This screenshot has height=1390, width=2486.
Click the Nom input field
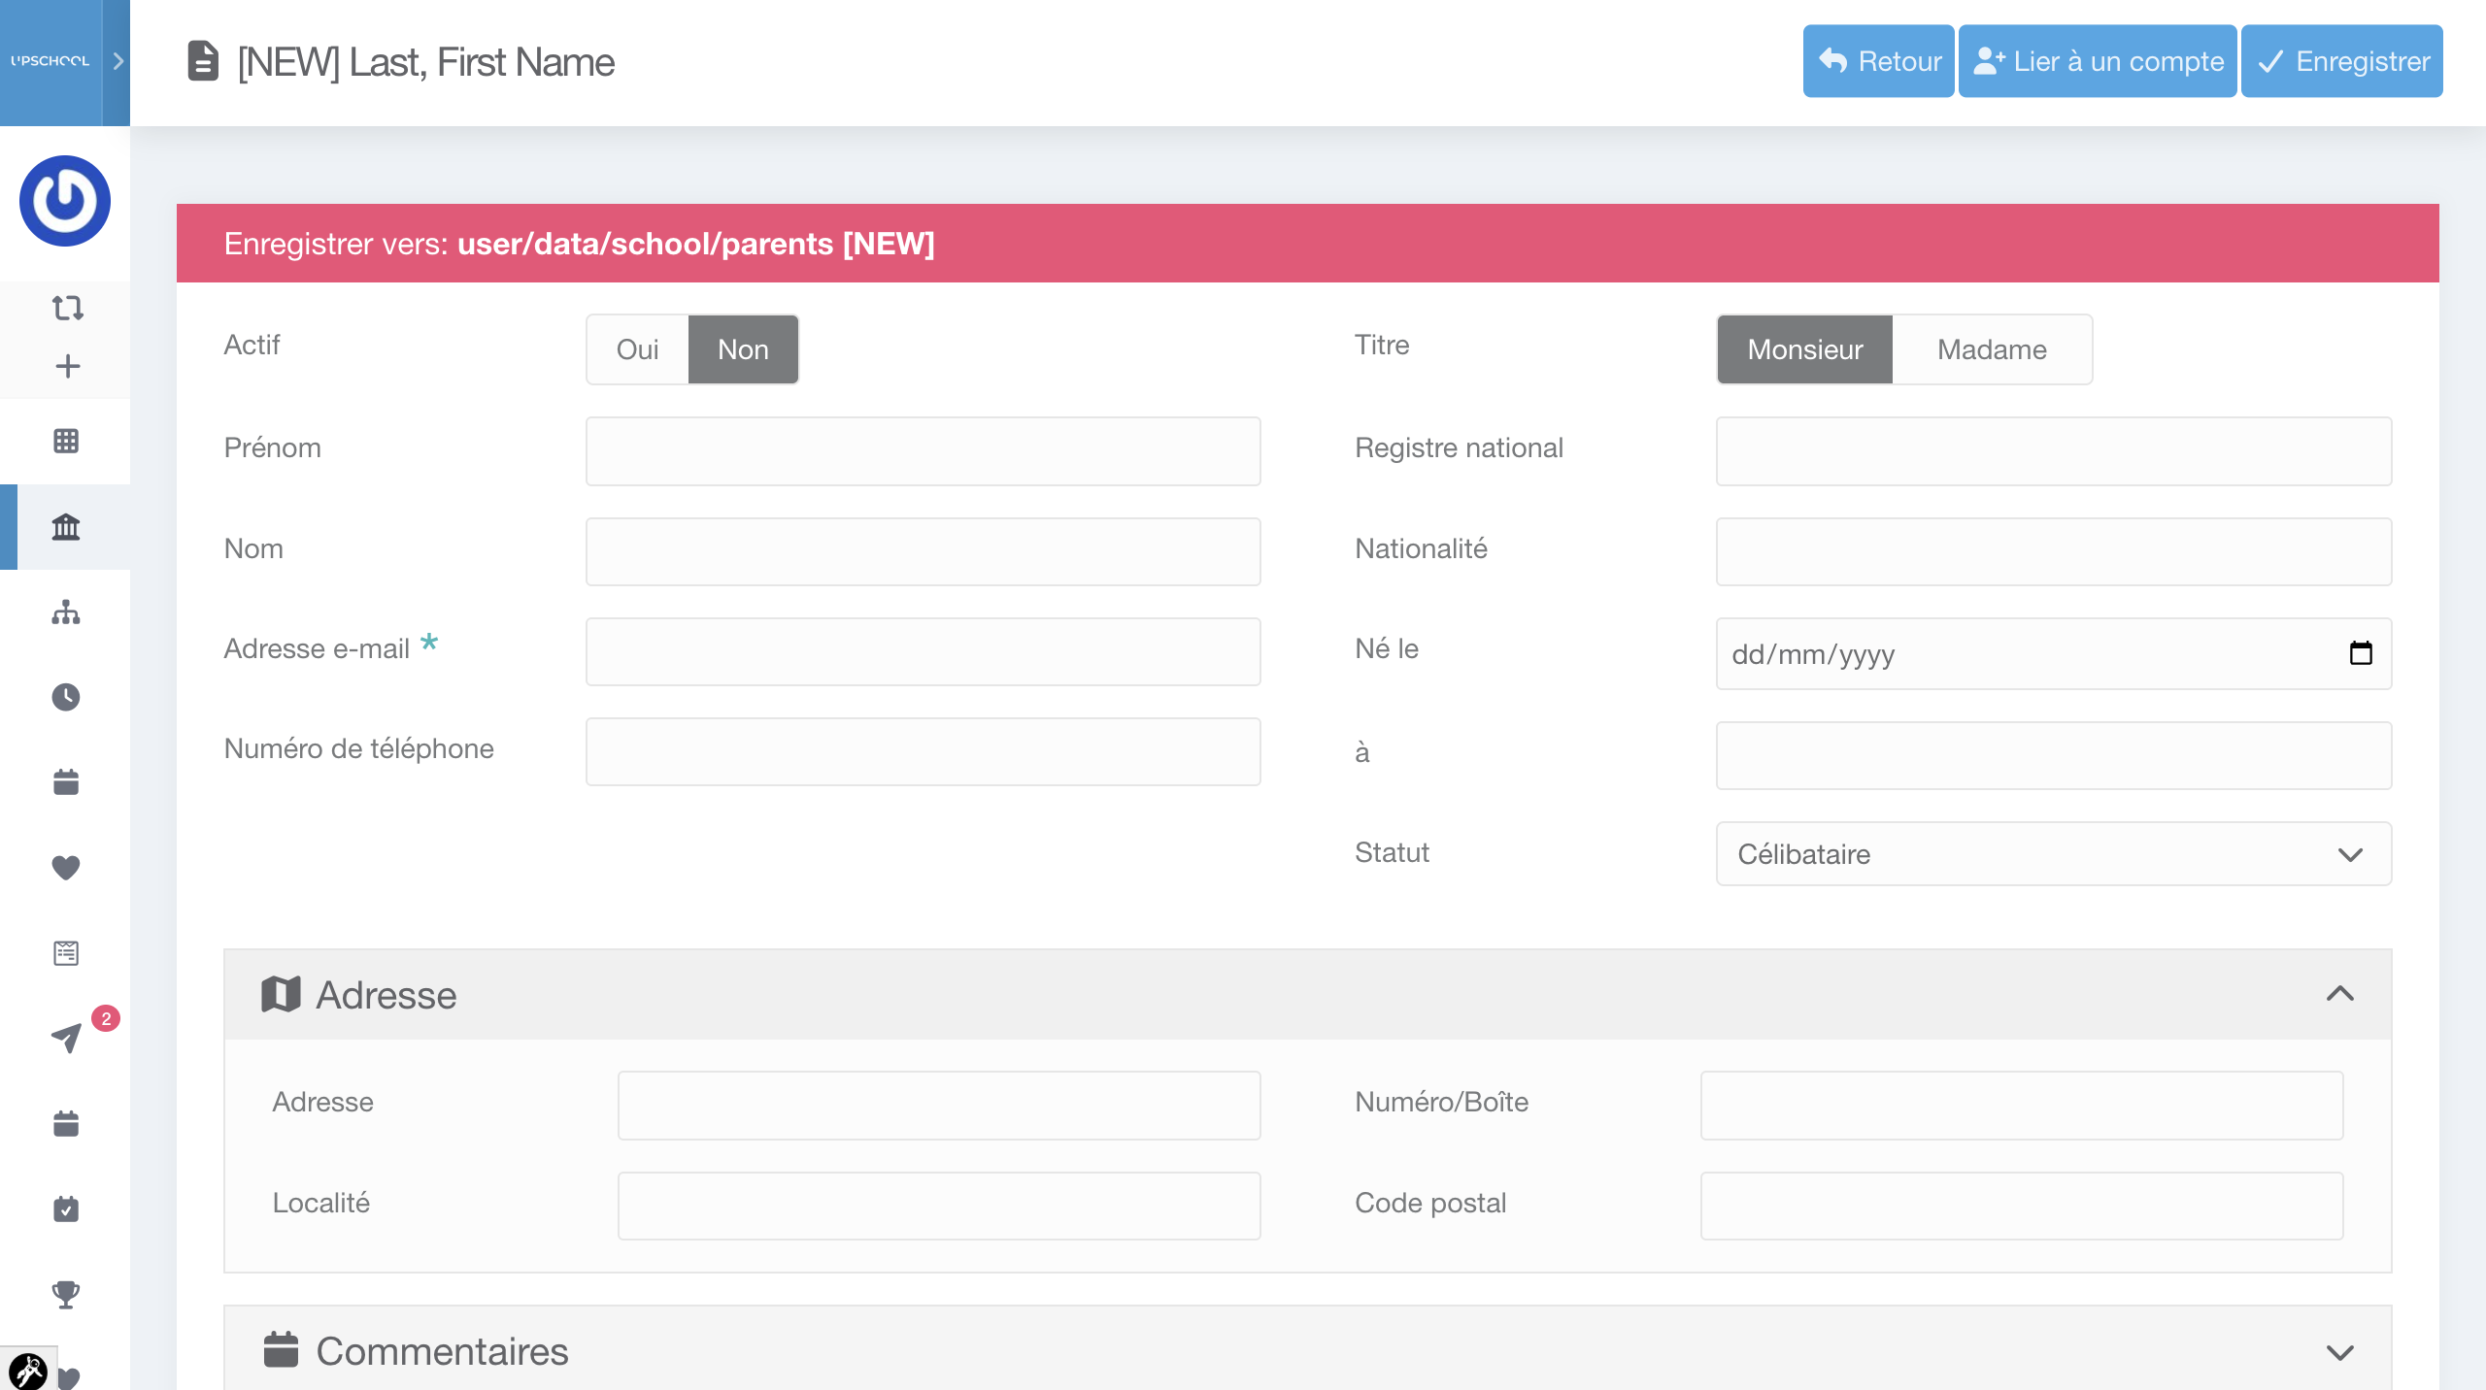point(923,551)
